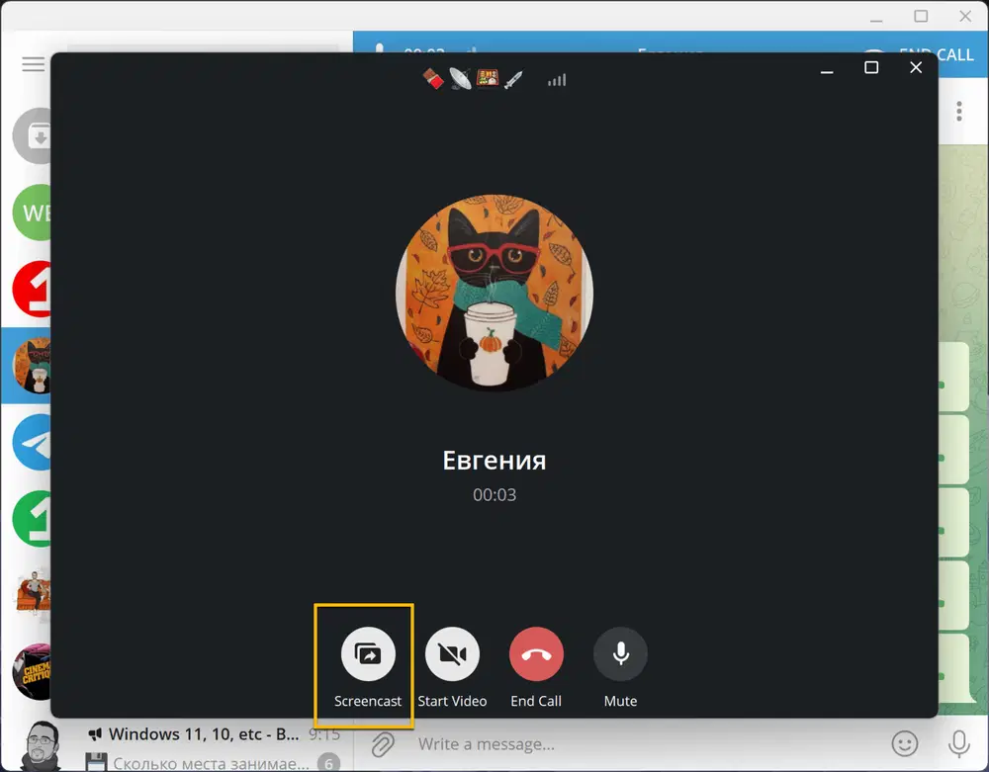
Task: Click Евгения's cat avatar in call window
Action: (x=494, y=293)
